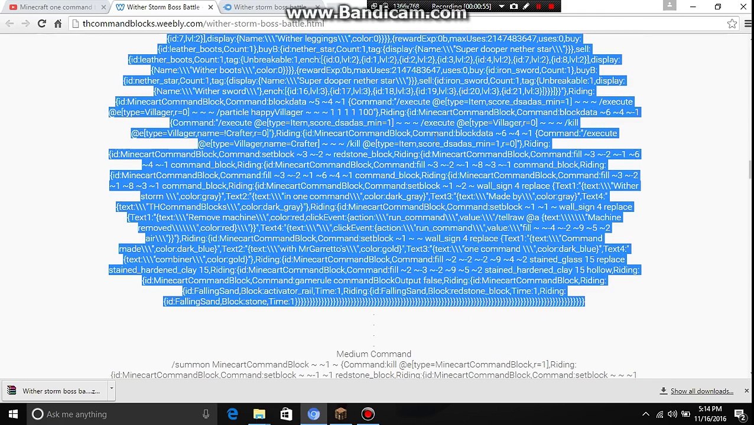
Task: Click the Cortana Ask me anything box
Action: (121, 414)
